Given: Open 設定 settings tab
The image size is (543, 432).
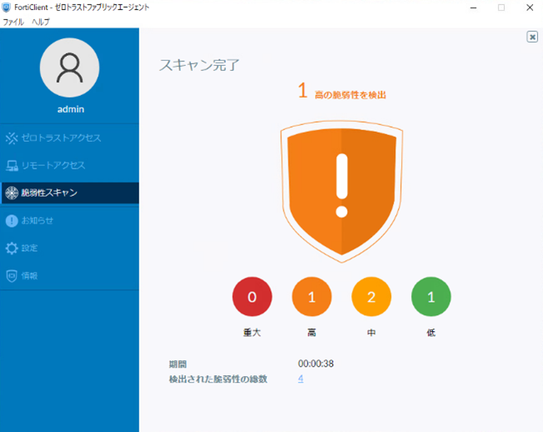Looking at the screenshot, I should [x=69, y=249].
